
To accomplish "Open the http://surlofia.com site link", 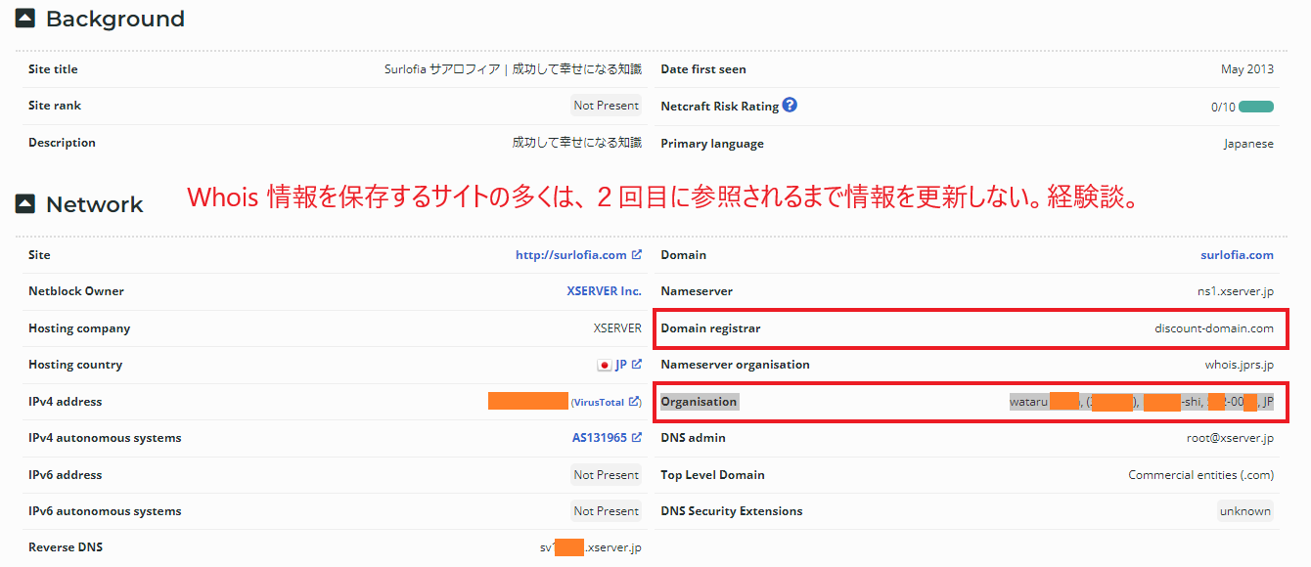I will [x=570, y=255].
